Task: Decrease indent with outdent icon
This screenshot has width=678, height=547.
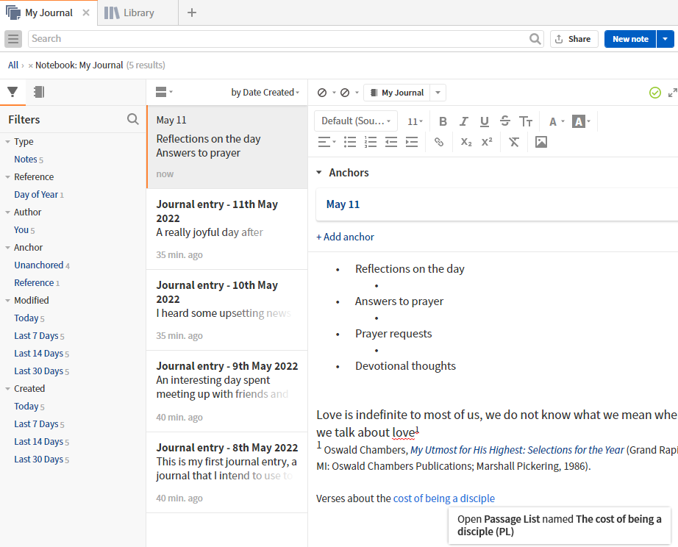Action: (x=391, y=142)
